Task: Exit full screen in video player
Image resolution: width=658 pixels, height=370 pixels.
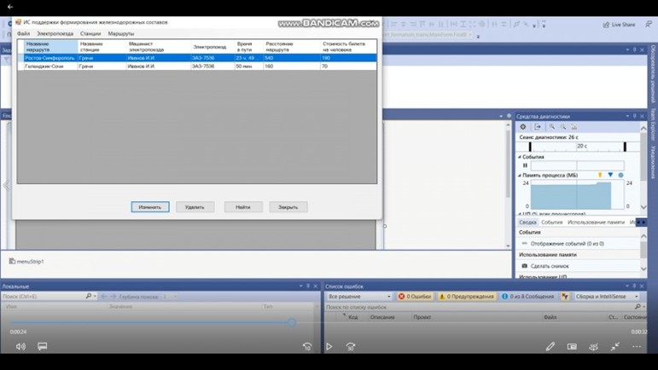Action: coord(615,346)
